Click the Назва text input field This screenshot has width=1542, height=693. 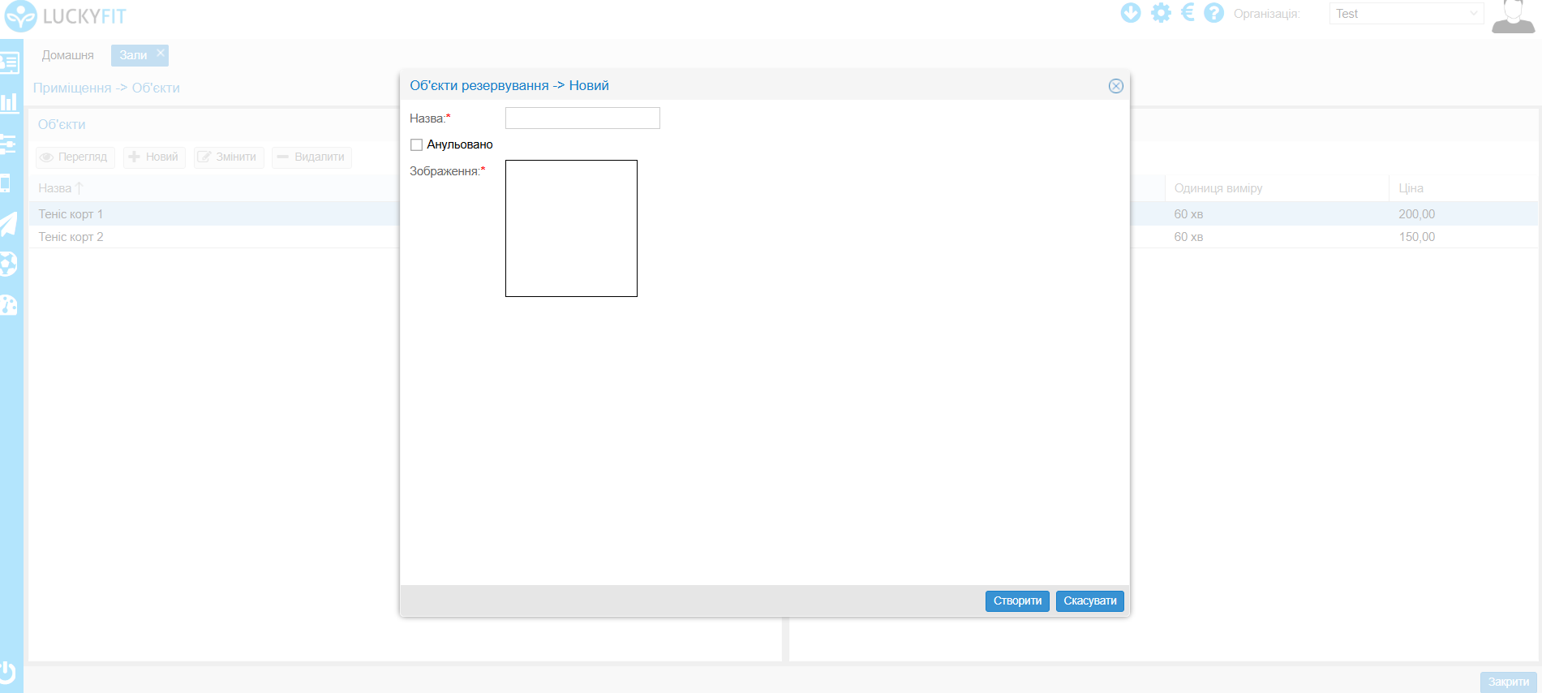tap(582, 118)
